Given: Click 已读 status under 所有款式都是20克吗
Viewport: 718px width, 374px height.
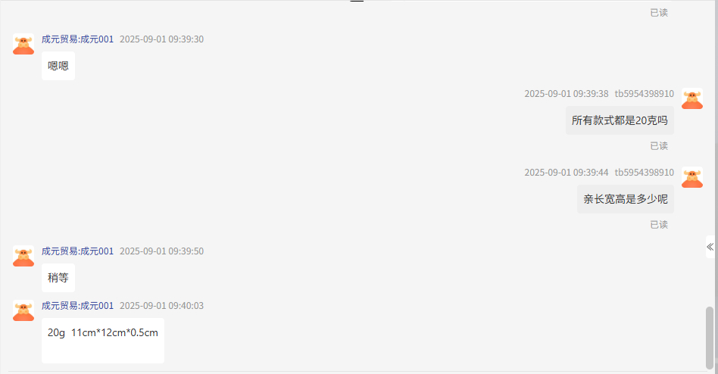Looking at the screenshot, I should 659,146.
